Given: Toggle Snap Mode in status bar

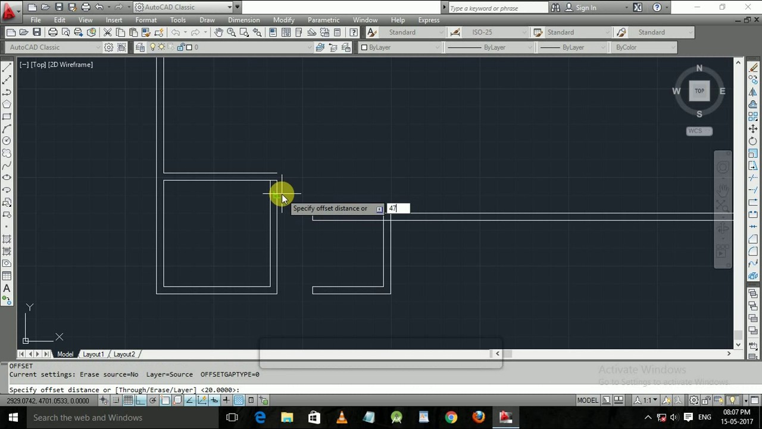Looking at the screenshot, I should pyautogui.click(x=116, y=400).
